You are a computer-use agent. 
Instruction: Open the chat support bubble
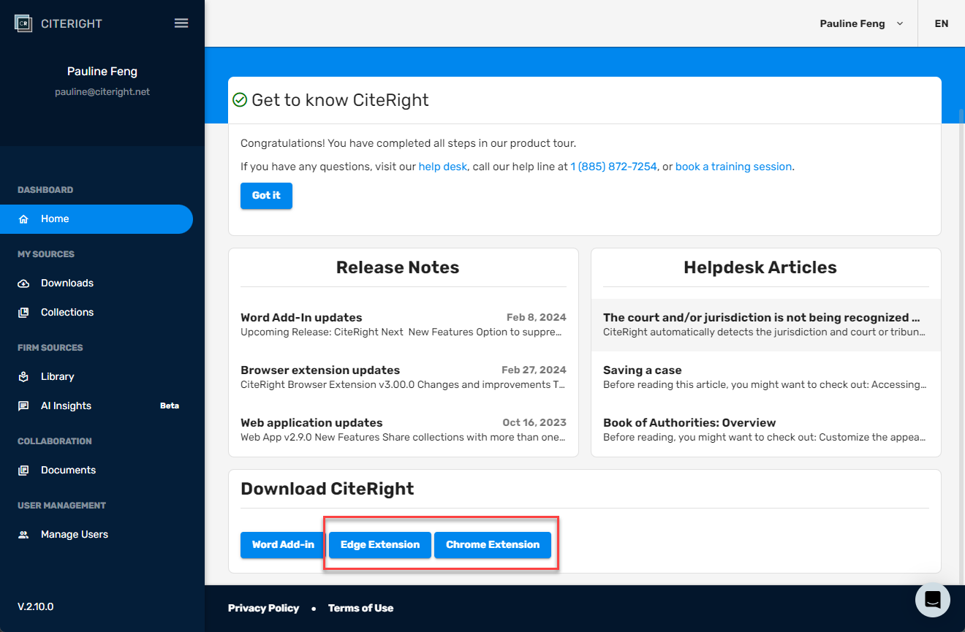933,600
